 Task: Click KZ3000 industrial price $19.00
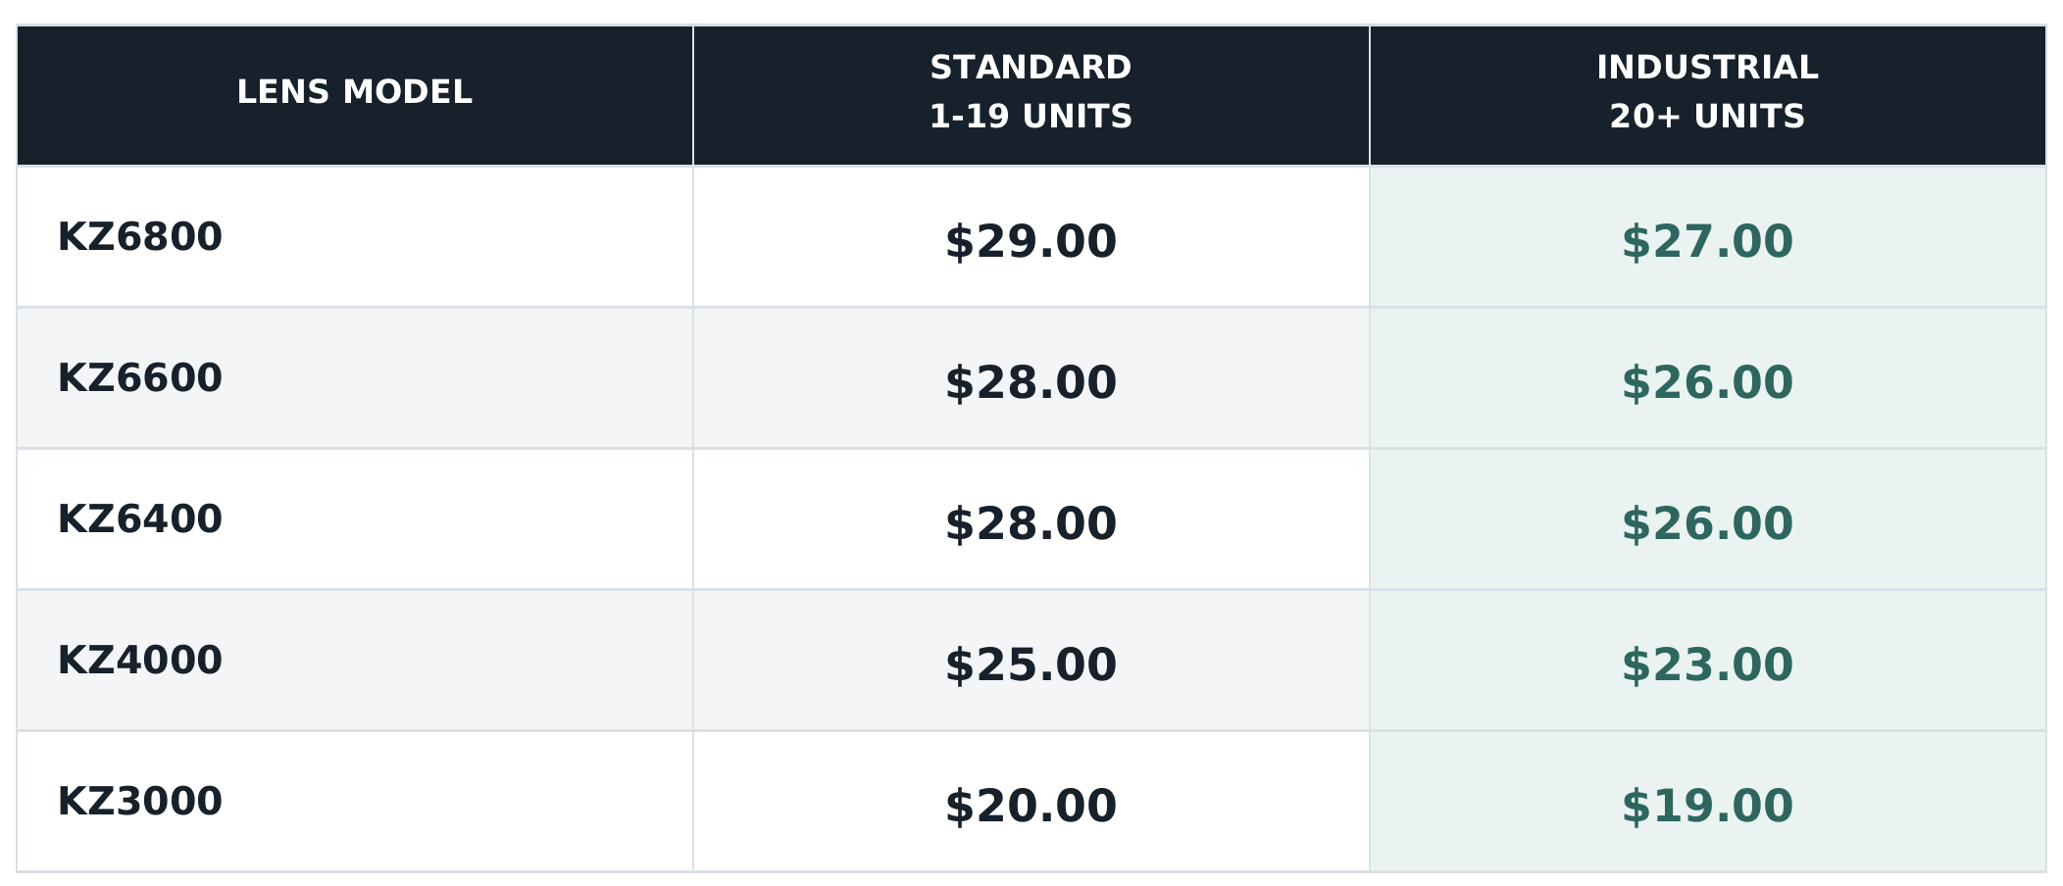coord(1708,806)
